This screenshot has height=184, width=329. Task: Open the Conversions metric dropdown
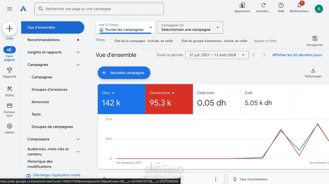pos(162,93)
